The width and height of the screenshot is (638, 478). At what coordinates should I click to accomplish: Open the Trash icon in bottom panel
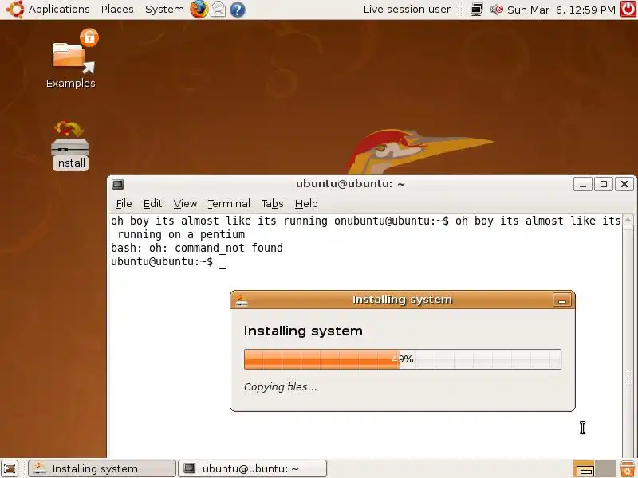coord(628,468)
